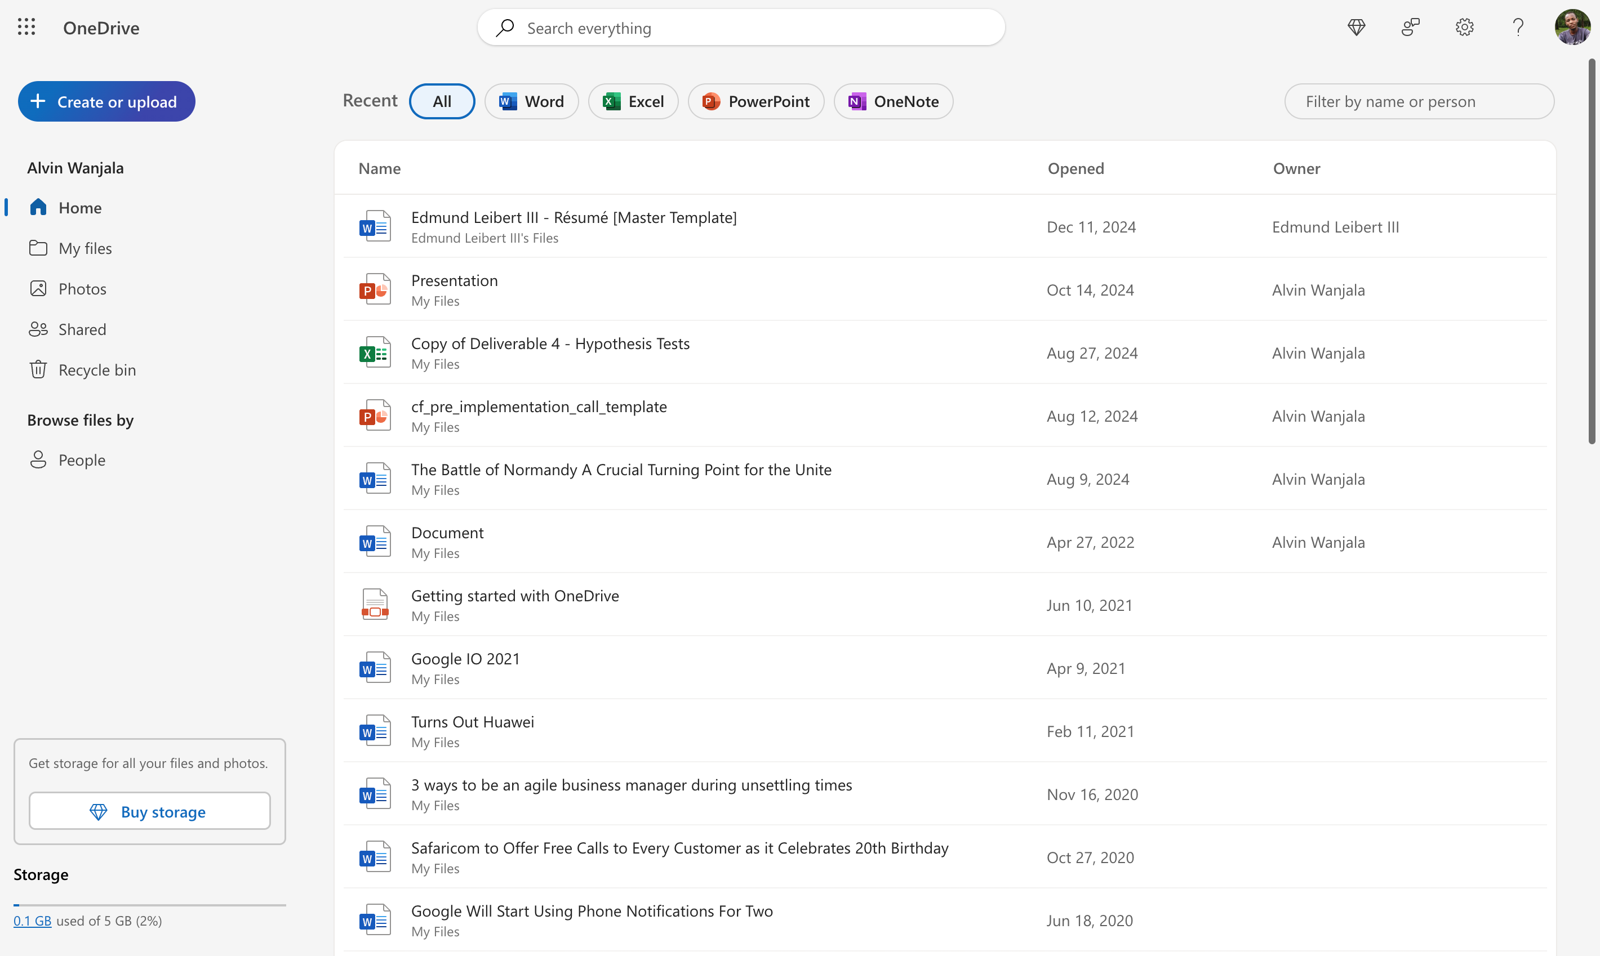
Task: Click the Owner column header
Action: [1296, 168]
